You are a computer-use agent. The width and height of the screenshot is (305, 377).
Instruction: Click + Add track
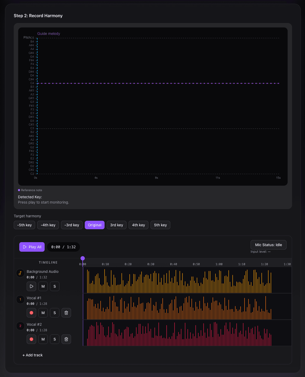(32, 355)
